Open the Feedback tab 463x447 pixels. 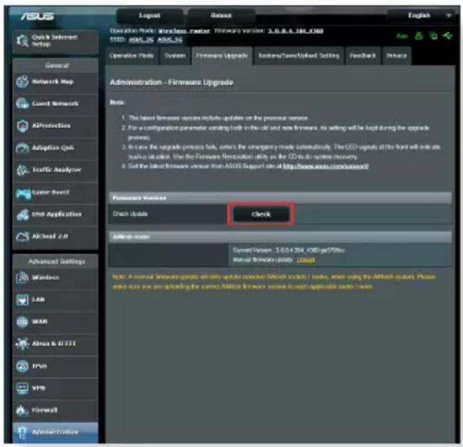pyautogui.click(x=362, y=55)
